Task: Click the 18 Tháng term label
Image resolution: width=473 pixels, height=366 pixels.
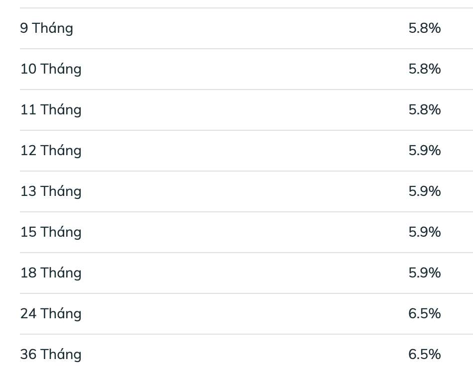Action: (51, 273)
